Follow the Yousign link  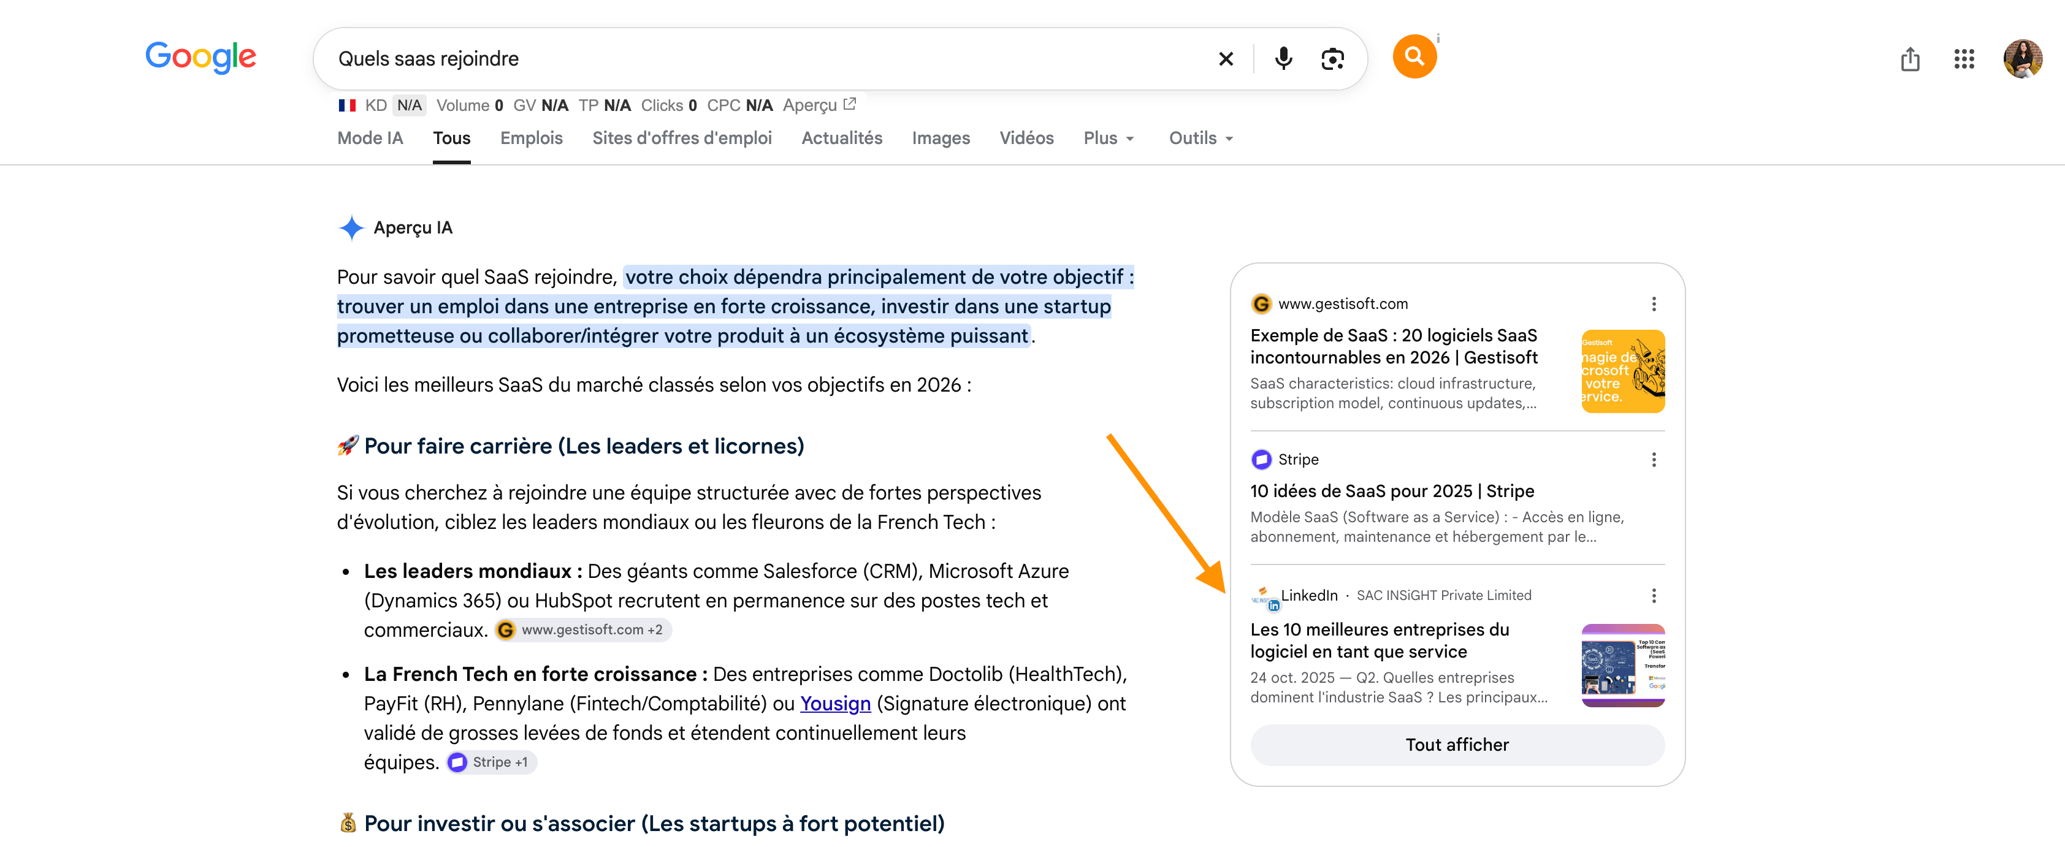click(835, 704)
